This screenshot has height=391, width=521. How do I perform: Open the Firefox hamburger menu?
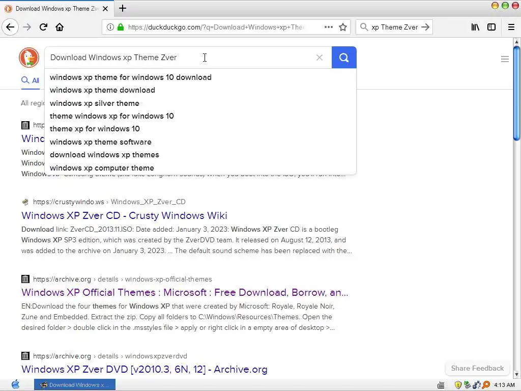point(511,27)
